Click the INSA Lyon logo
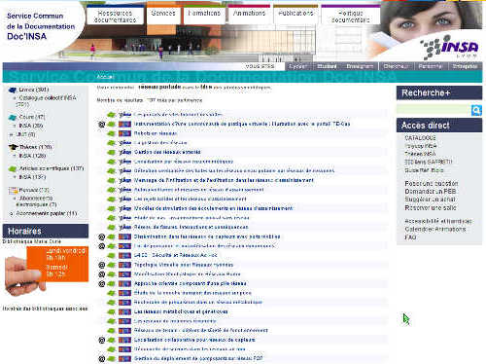The height and width of the screenshot is (364, 486). pos(451,48)
